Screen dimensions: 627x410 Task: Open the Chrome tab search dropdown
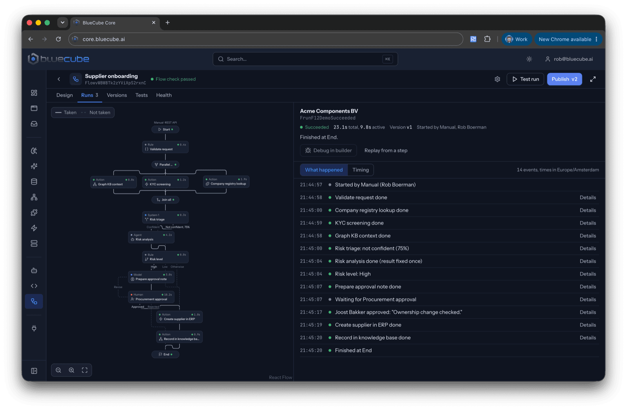pos(62,23)
